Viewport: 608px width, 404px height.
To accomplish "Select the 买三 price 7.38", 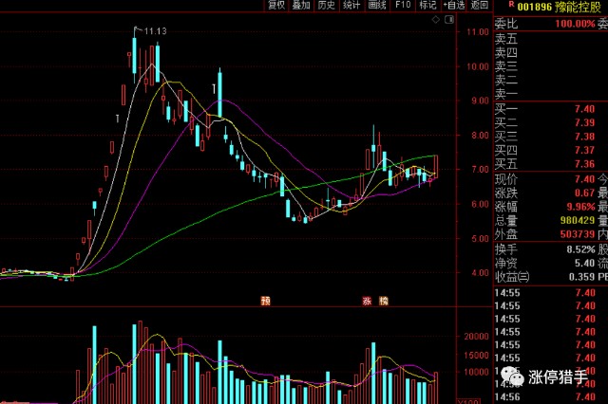I will [585, 137].
